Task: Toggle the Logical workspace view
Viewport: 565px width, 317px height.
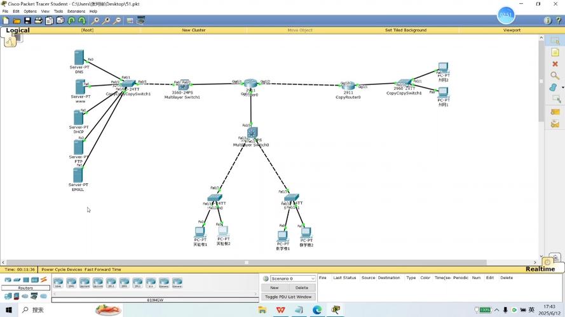Action: 18,30
